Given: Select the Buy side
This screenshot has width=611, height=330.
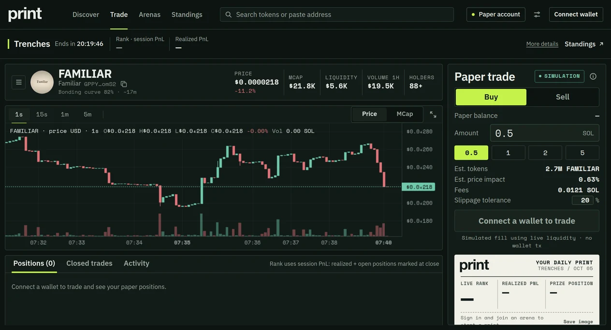Looking at the screenshot, I should pyautogui.click(x=491, y=97).
